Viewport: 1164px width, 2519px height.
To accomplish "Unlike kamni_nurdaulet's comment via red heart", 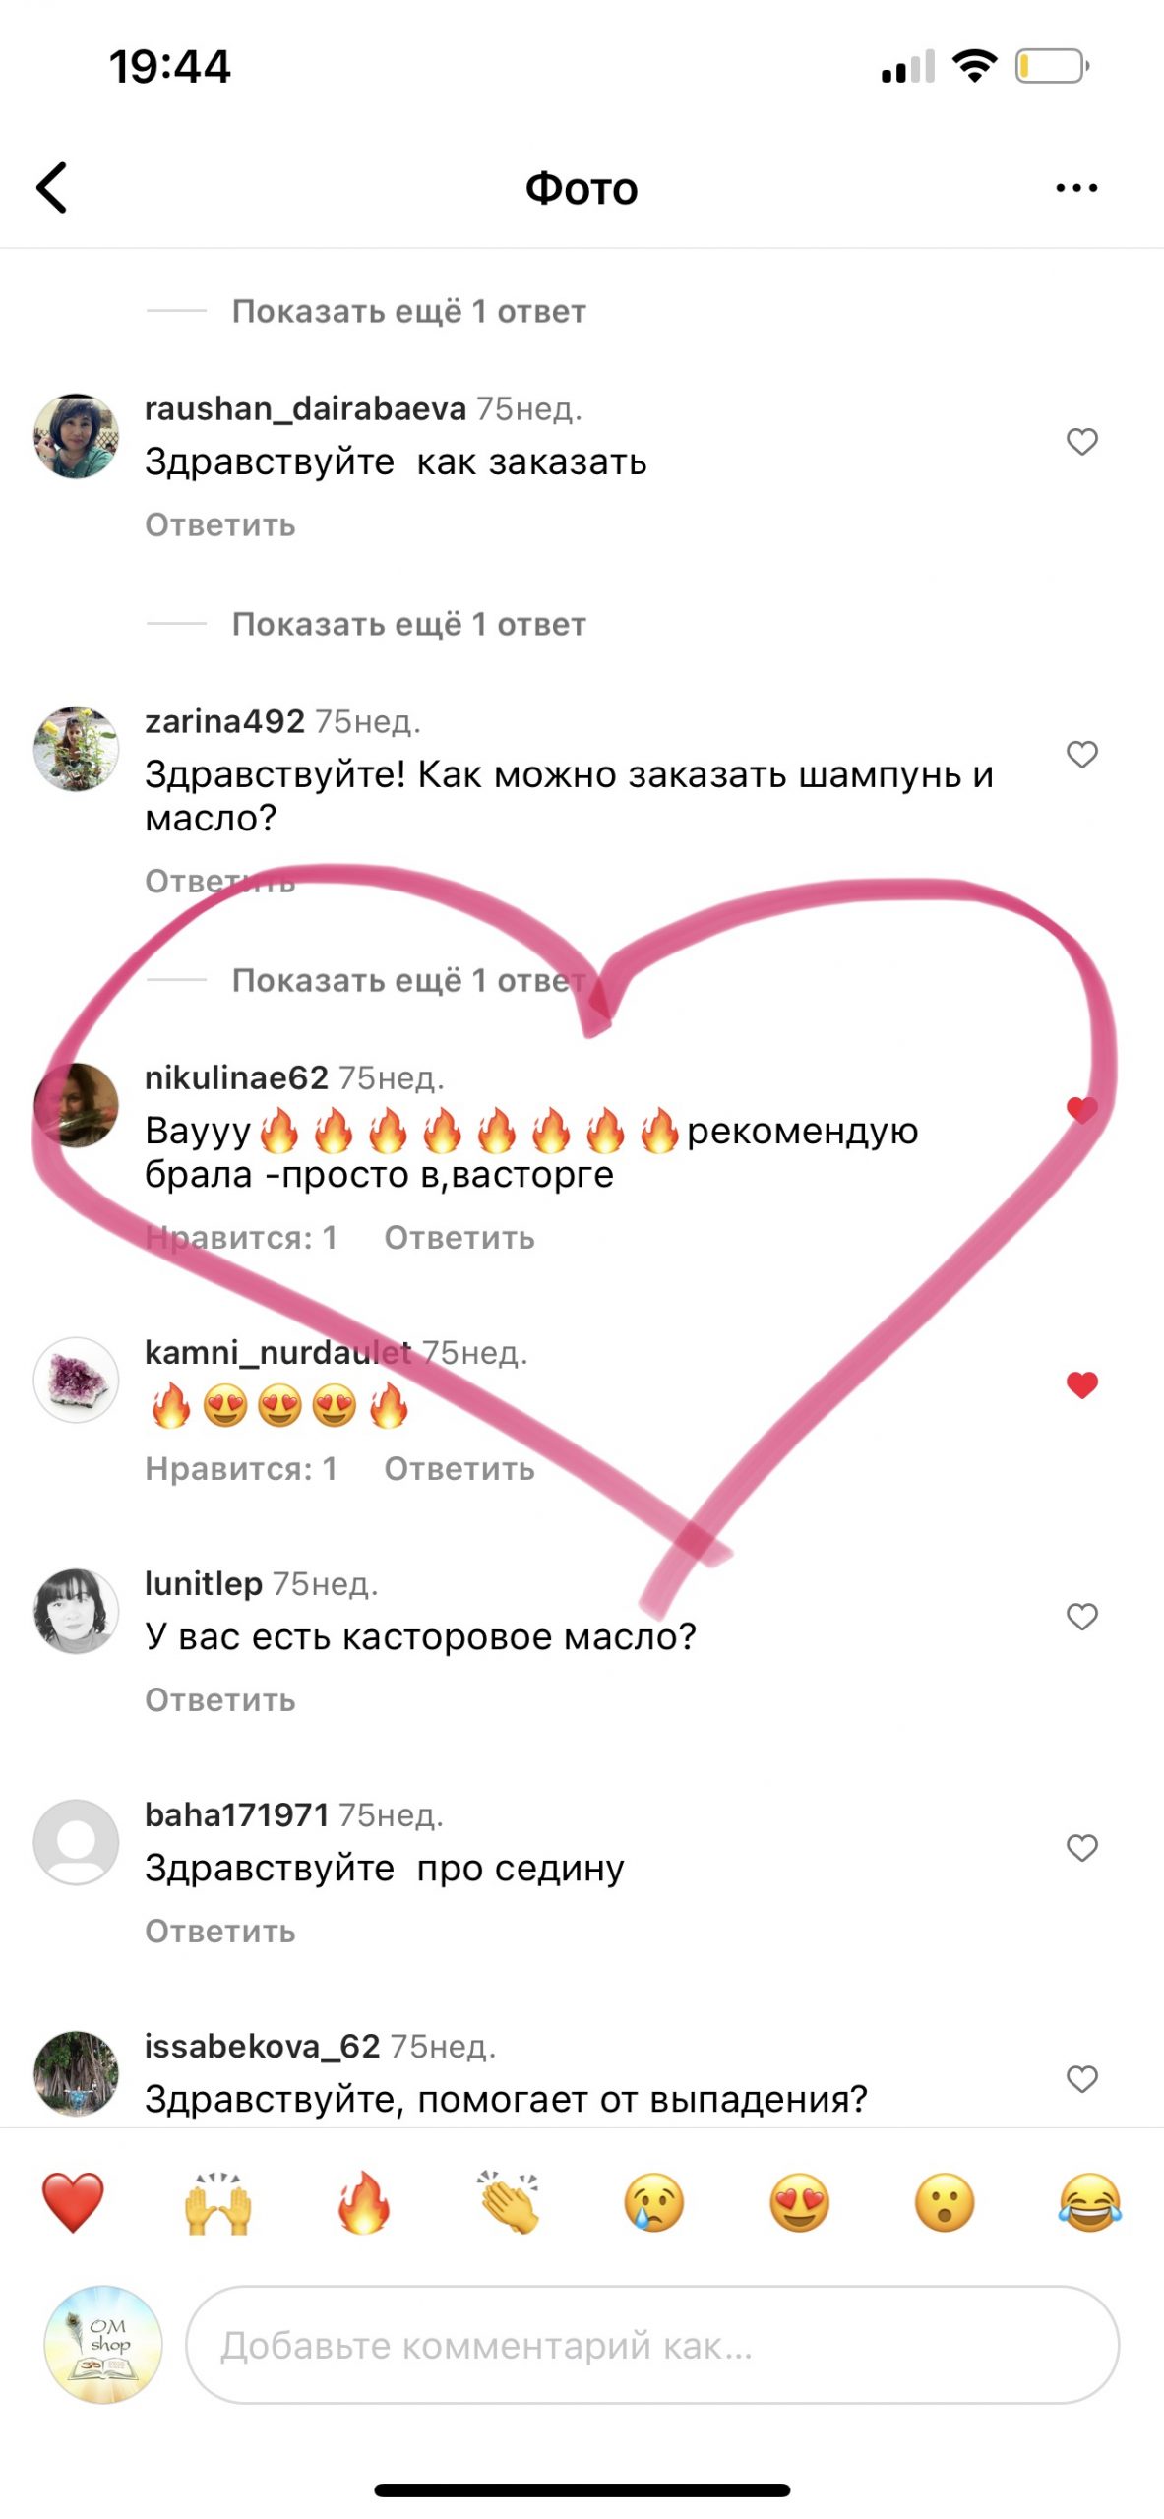I will pyautogui.click(x=1082, y=1385).
